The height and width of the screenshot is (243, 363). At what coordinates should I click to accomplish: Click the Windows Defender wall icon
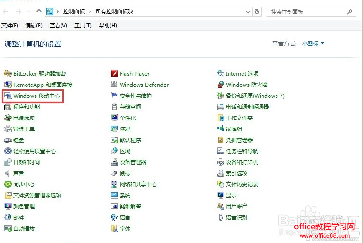pos(114,85)
